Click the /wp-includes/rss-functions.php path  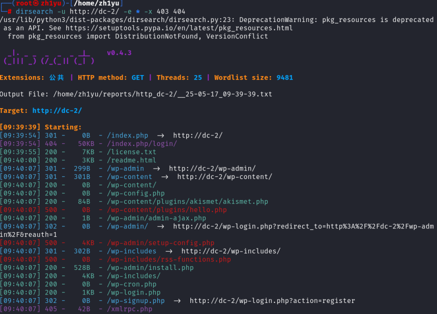pyautogui.click(x=169, y=259)
